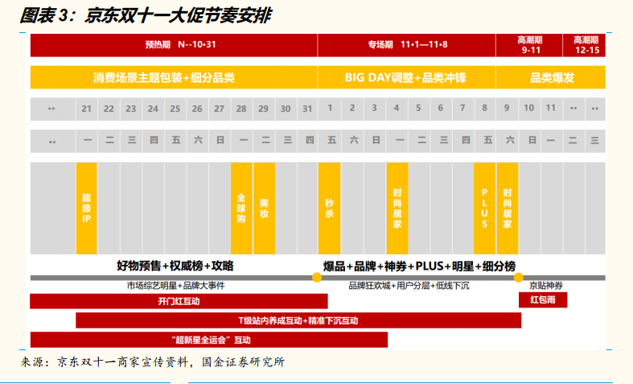The image size is (633, 384).
Task: Select the 美妆 yellow event bar
Action: (x=264, y=209)
